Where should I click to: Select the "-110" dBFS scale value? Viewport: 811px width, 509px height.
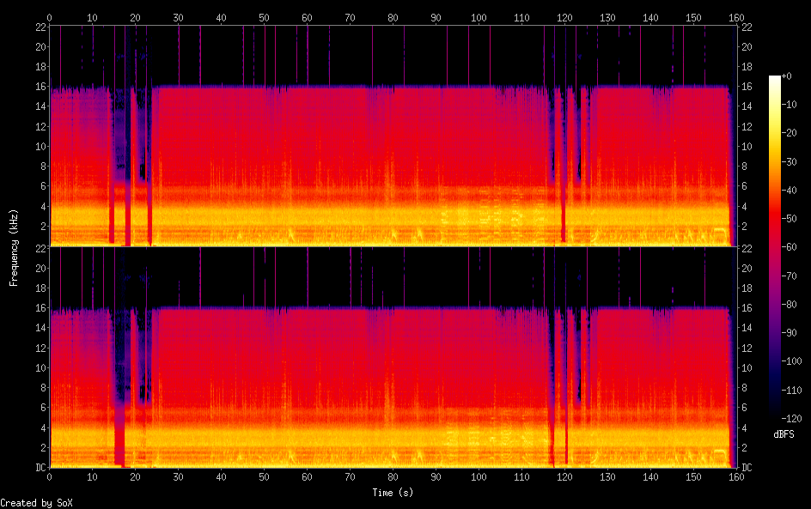point(791,391)
